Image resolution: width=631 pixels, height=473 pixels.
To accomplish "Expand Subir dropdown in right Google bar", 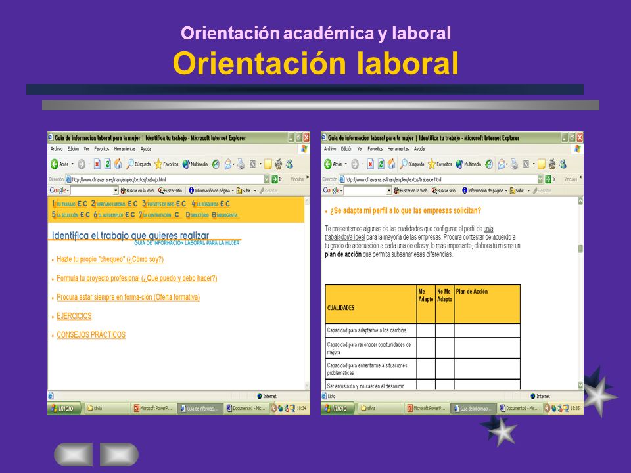I will coord(528,191).
